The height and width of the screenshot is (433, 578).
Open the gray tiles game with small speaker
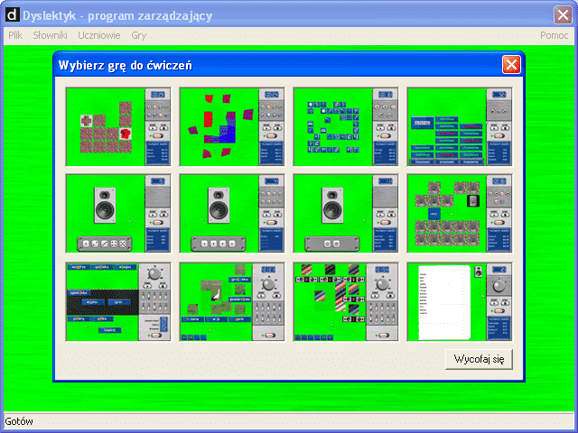pyautogui.click(x=460, y=214)
